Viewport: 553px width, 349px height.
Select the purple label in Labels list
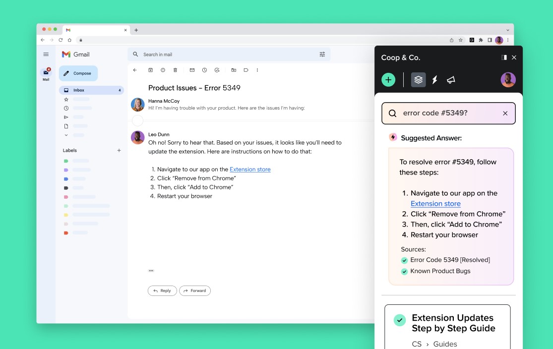[66, 170]
